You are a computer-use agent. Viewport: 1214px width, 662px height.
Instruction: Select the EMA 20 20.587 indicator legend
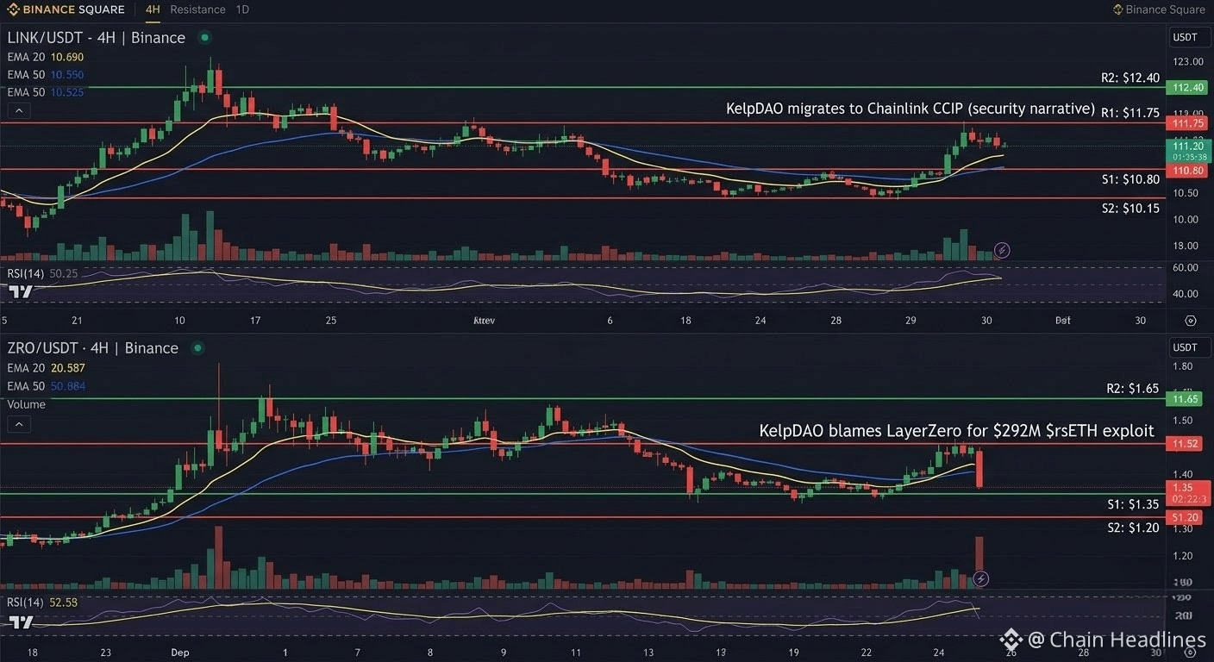46,368
